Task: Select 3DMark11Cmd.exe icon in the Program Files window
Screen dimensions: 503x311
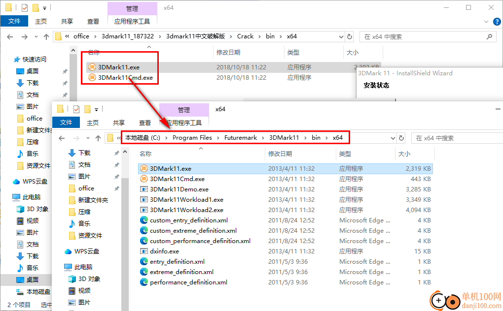Action: coord(144,179)
